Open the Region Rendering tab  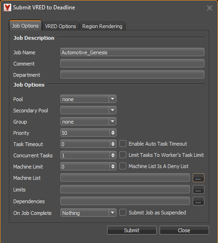point(102,26)
